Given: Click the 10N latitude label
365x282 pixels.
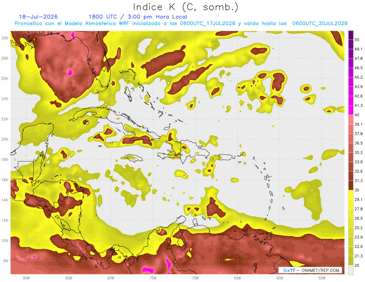Looking at the screenshot, I should [x=5, y=240].
